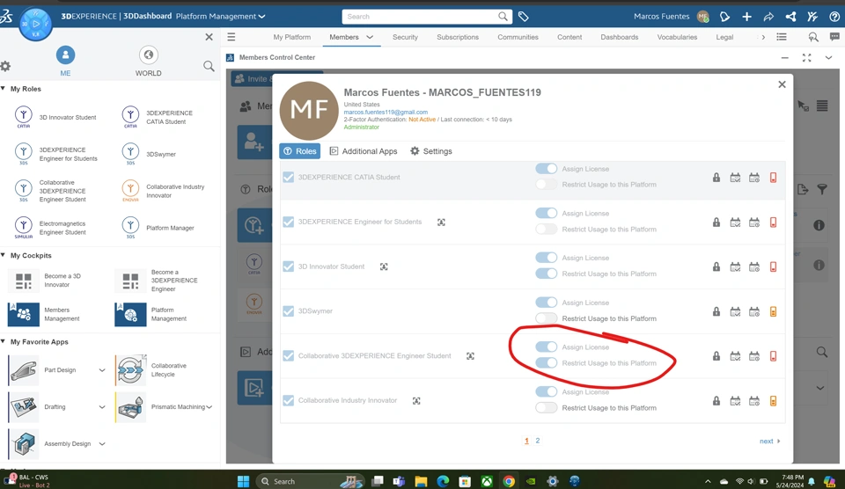Open the 3DEXPERIENCE compass
This screenshot has height=489, width=845.
(35, 25)
